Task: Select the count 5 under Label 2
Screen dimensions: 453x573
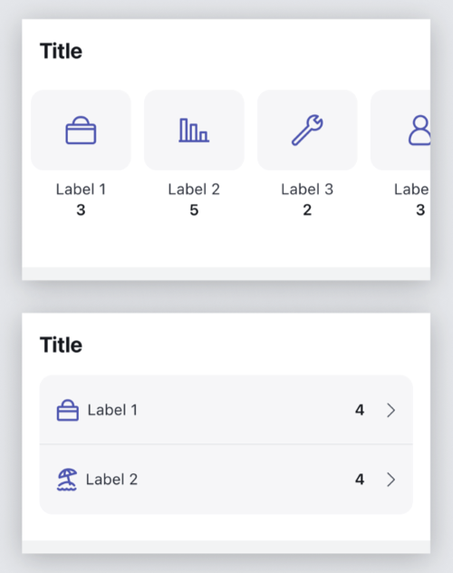Action: 194,210
